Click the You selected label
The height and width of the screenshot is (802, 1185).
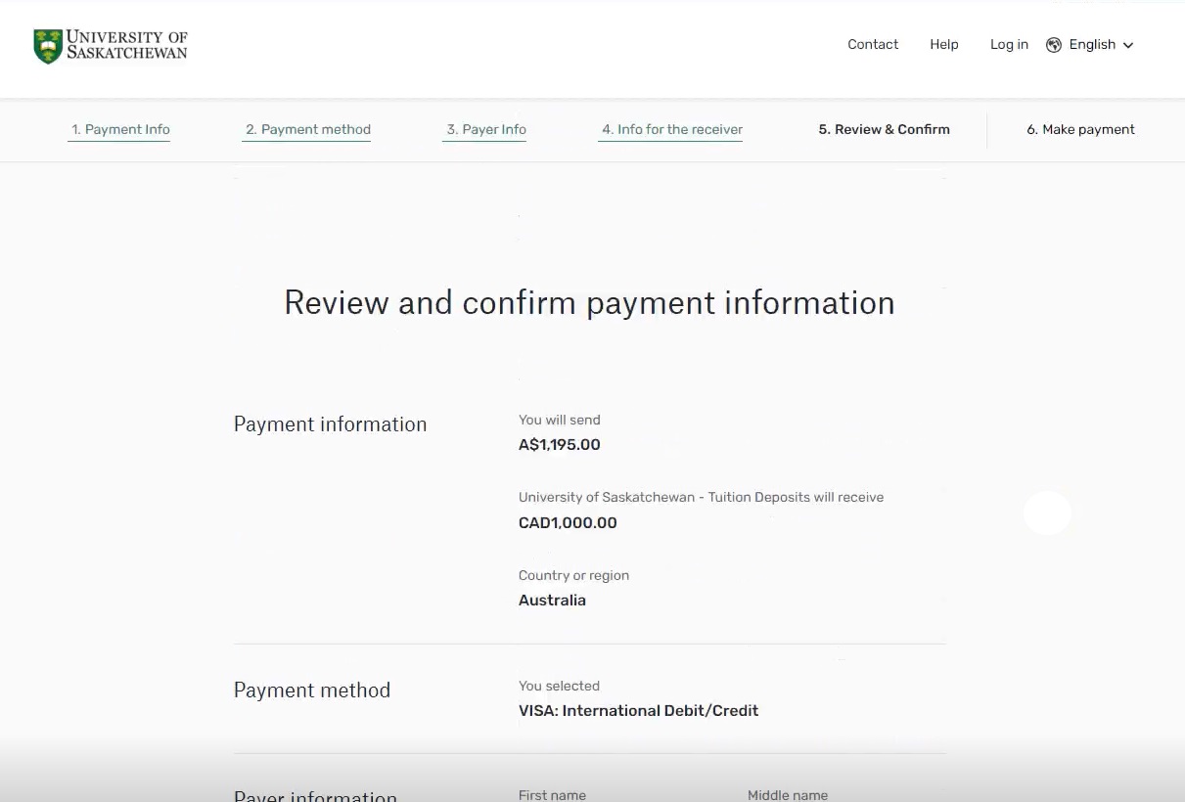(x=559, y=686)
